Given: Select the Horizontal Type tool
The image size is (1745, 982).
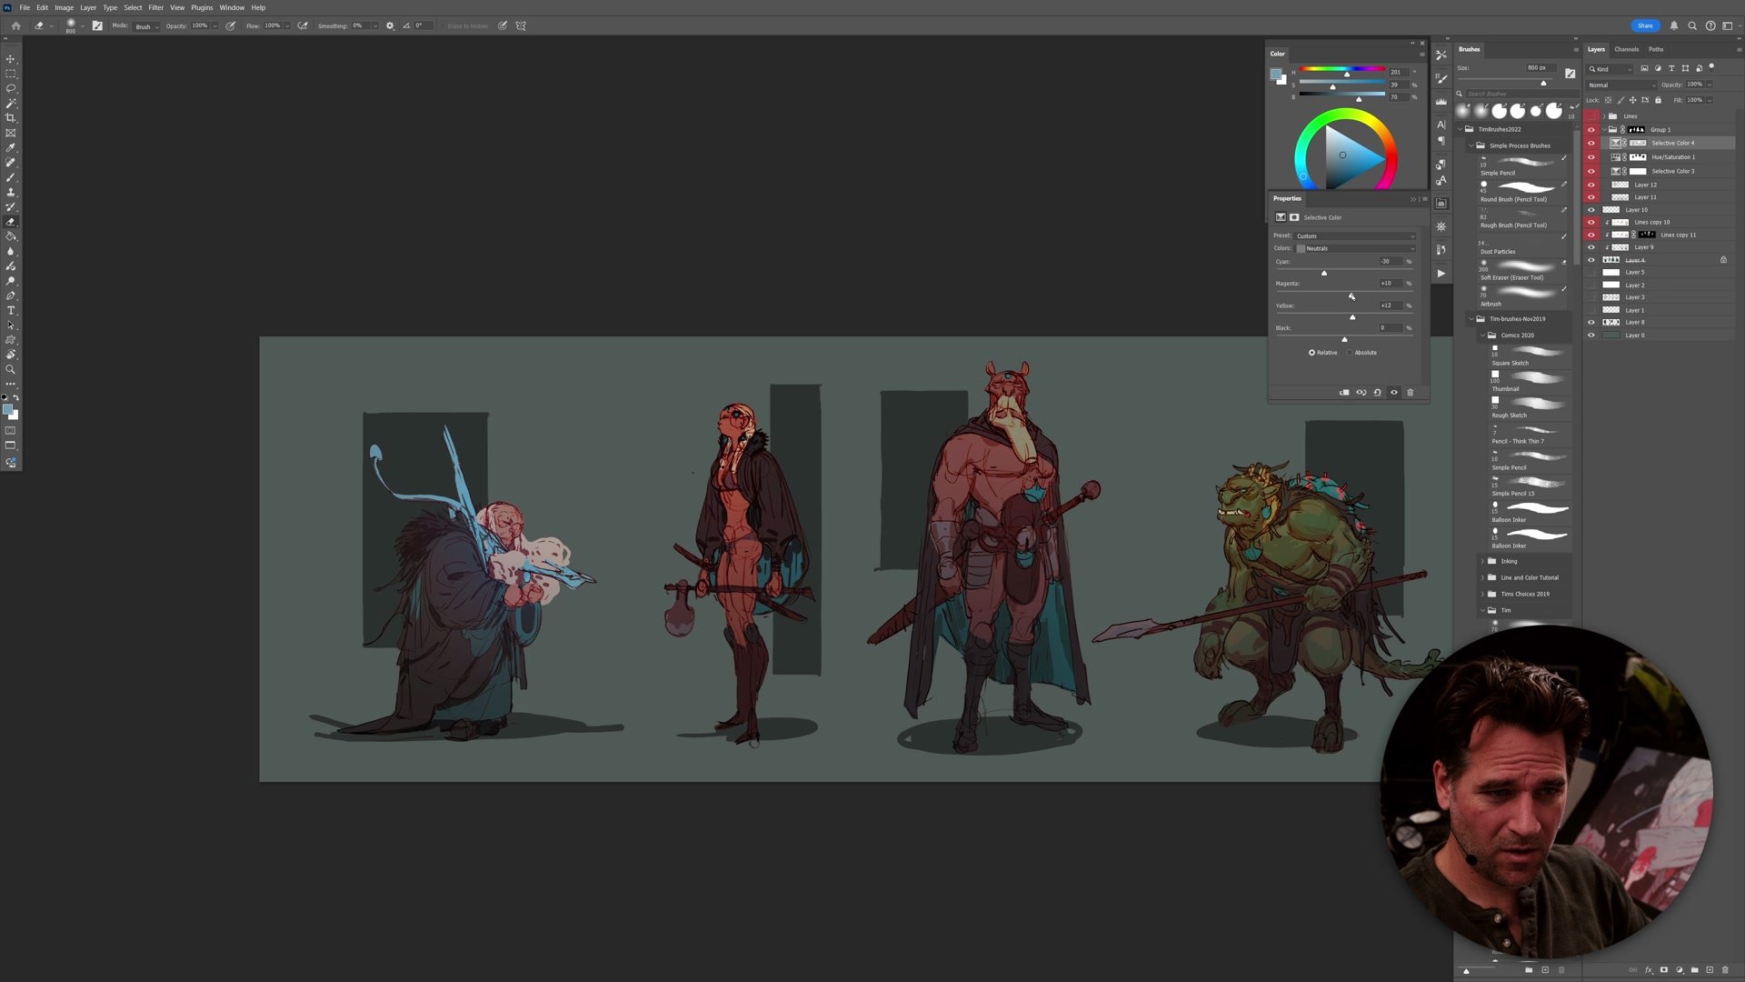Looking at the screenshot, I should tap(11, 311).
